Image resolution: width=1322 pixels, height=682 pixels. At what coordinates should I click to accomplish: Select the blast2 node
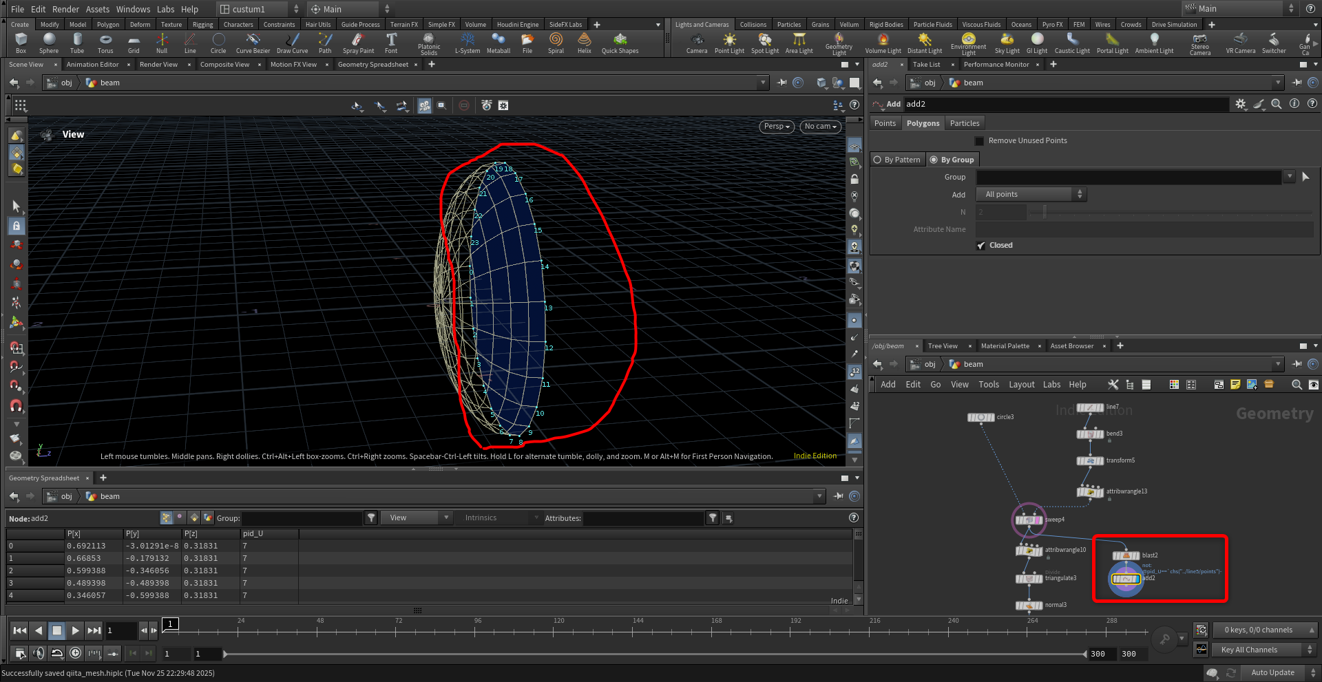point(1126,555)
